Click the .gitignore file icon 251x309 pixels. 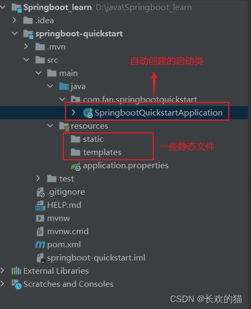click(x=41, y=192)
